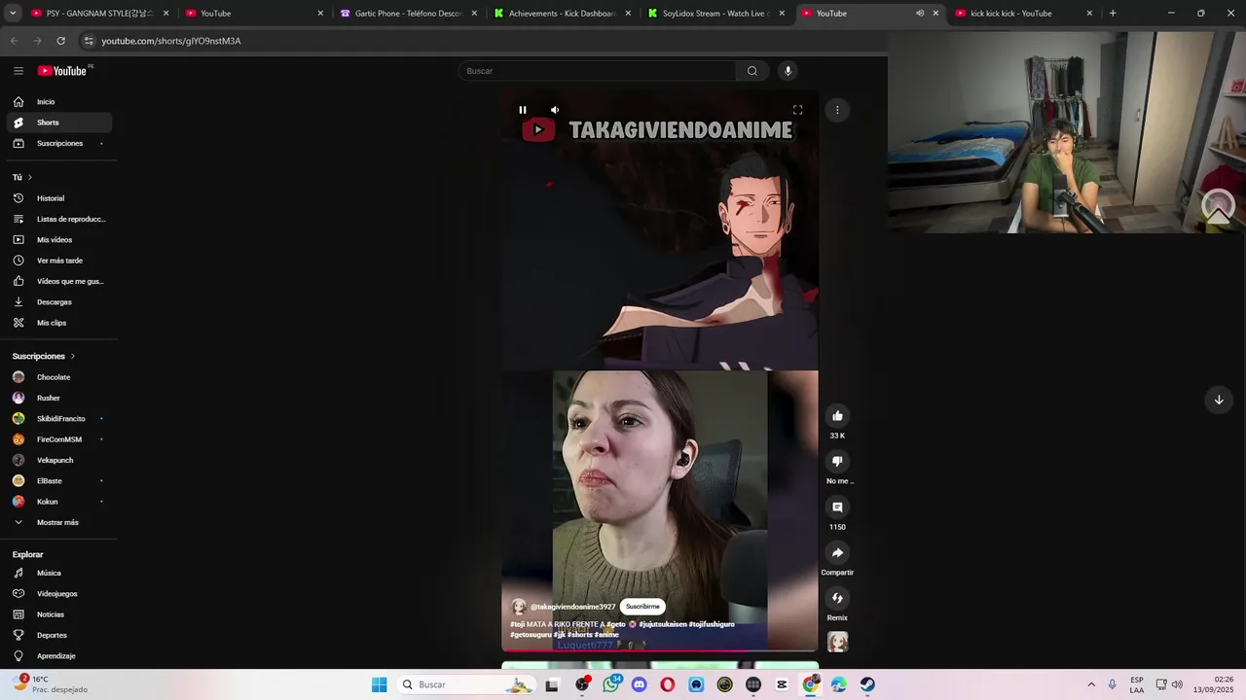Start voice search with microphone icon
Screen dimensions: 1246x700
coord(788,71)
